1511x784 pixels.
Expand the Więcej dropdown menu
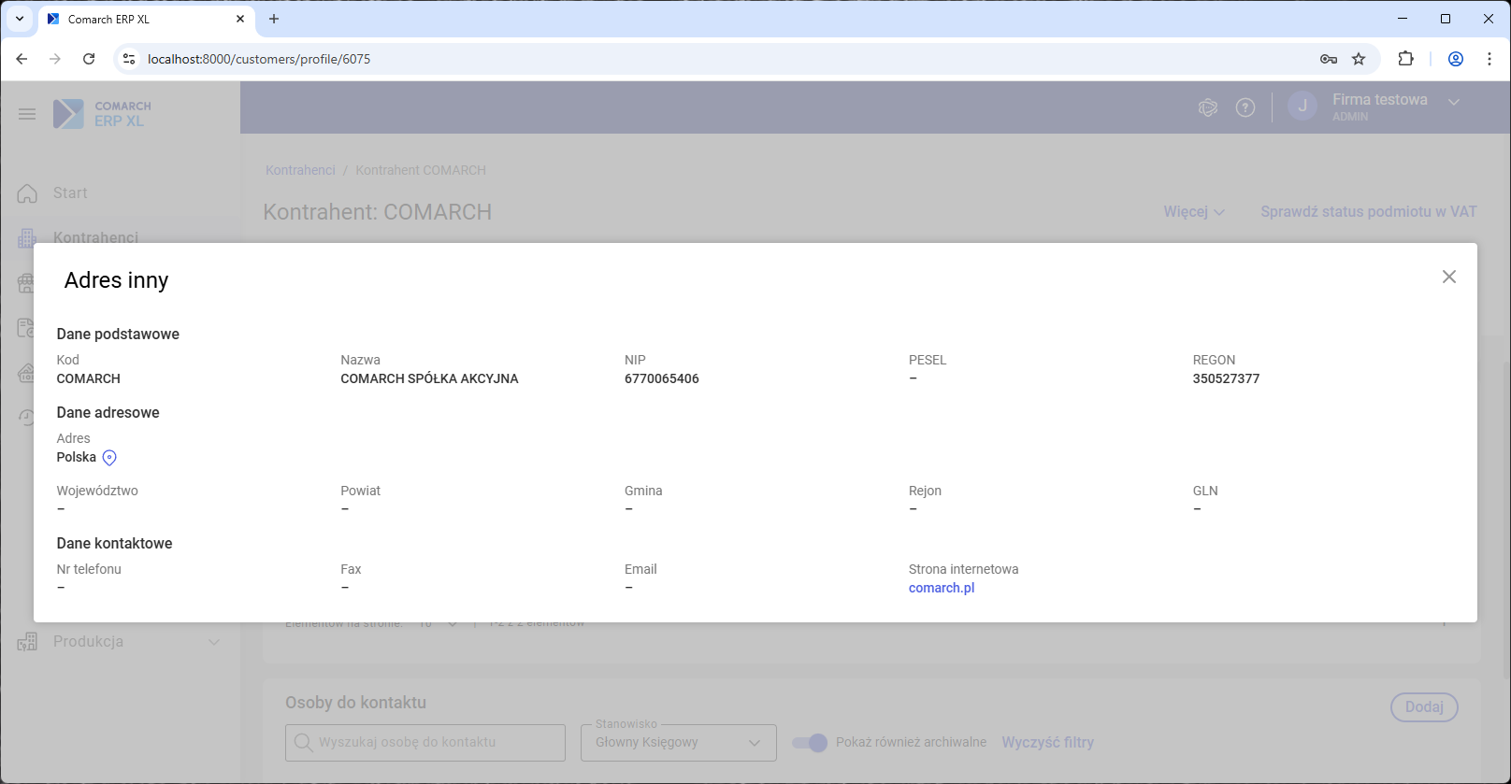[x=1193, y=212]
